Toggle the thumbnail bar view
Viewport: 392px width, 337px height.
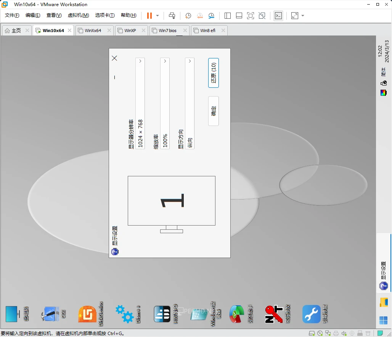coord(239,16)
